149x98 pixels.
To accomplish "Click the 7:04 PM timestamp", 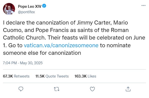I will point(10,63).
